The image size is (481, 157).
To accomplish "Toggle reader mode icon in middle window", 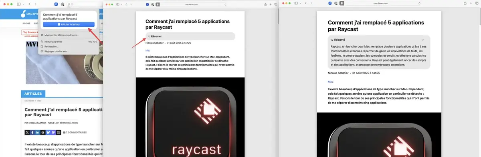I will pos(158,4).
